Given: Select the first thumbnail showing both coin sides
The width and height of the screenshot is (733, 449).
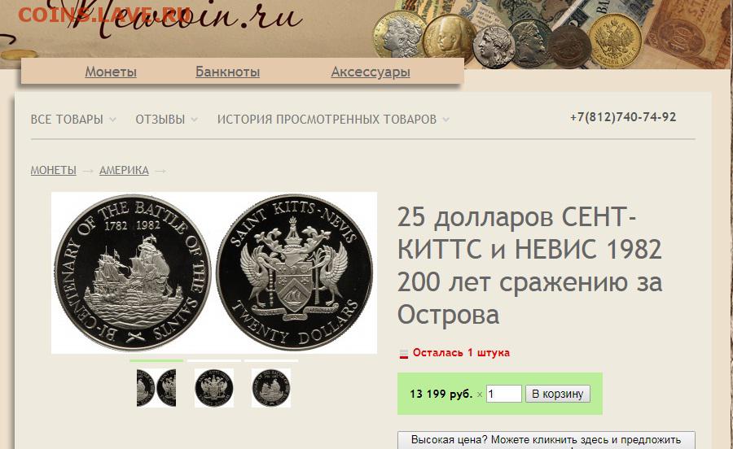Looking at the screenshot, I should pos(156,387).
